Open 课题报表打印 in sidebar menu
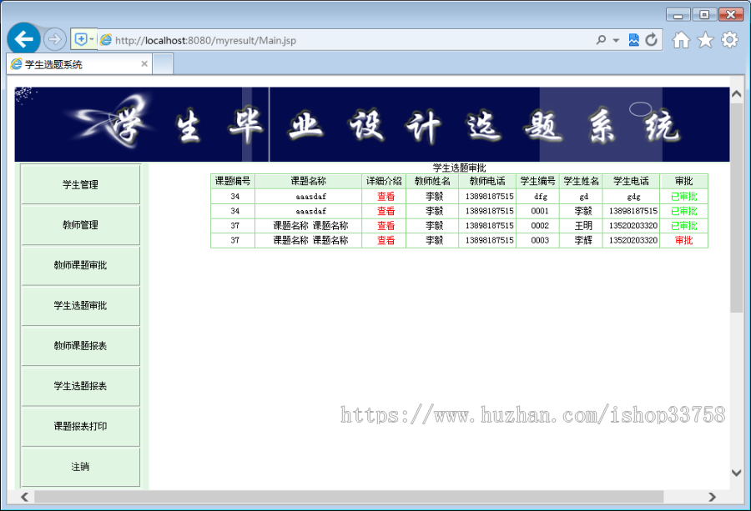 pos(80,426)
